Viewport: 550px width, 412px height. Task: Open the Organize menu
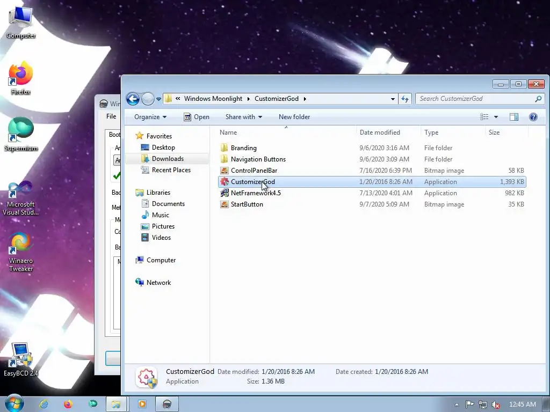tap(150, 117)
